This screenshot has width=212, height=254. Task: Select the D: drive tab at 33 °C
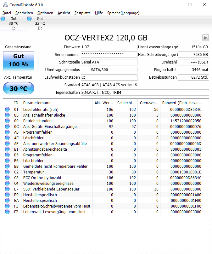pos(40,23)
